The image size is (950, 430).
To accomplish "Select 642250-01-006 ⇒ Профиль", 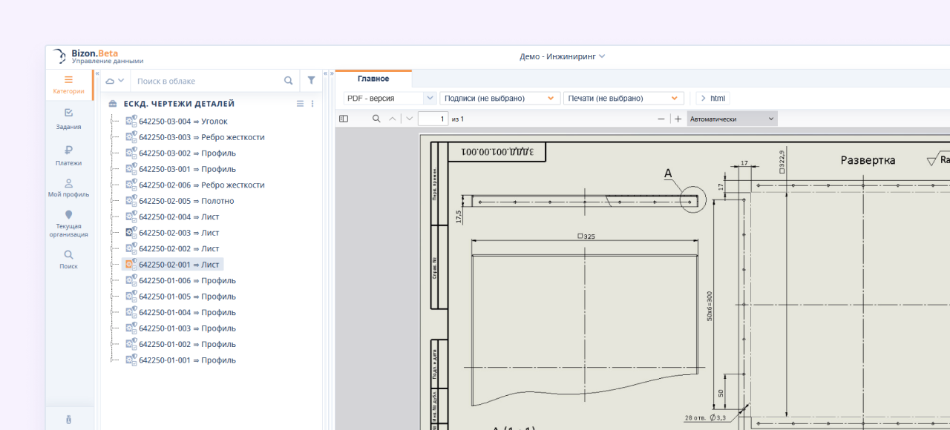I will [187, 280].
